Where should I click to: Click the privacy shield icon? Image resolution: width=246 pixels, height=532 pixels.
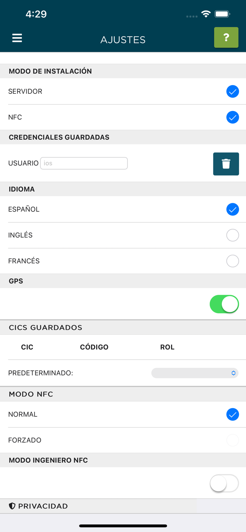click(12, 506)
